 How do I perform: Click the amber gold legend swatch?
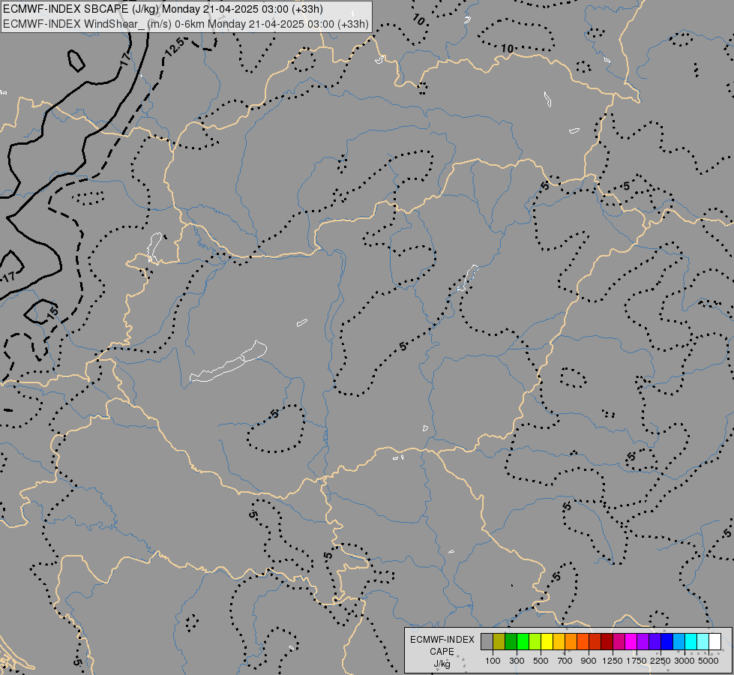point(559,642)
